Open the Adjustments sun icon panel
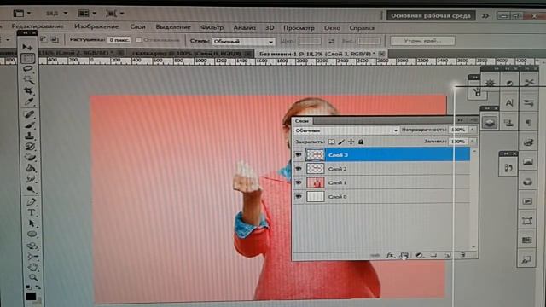 (x=491, y=83)
